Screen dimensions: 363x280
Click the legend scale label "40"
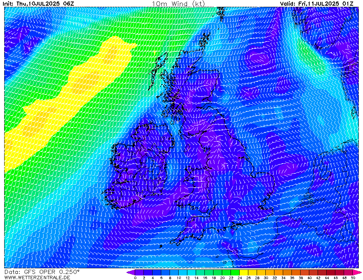[x=310, y=278]
